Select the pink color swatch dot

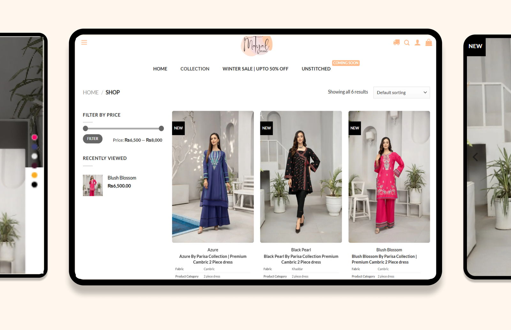pos(34,137)
